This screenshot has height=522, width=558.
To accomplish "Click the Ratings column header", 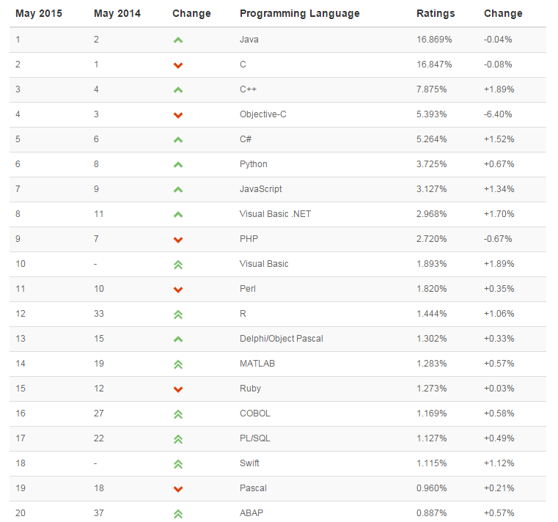I will coord(436,13).
